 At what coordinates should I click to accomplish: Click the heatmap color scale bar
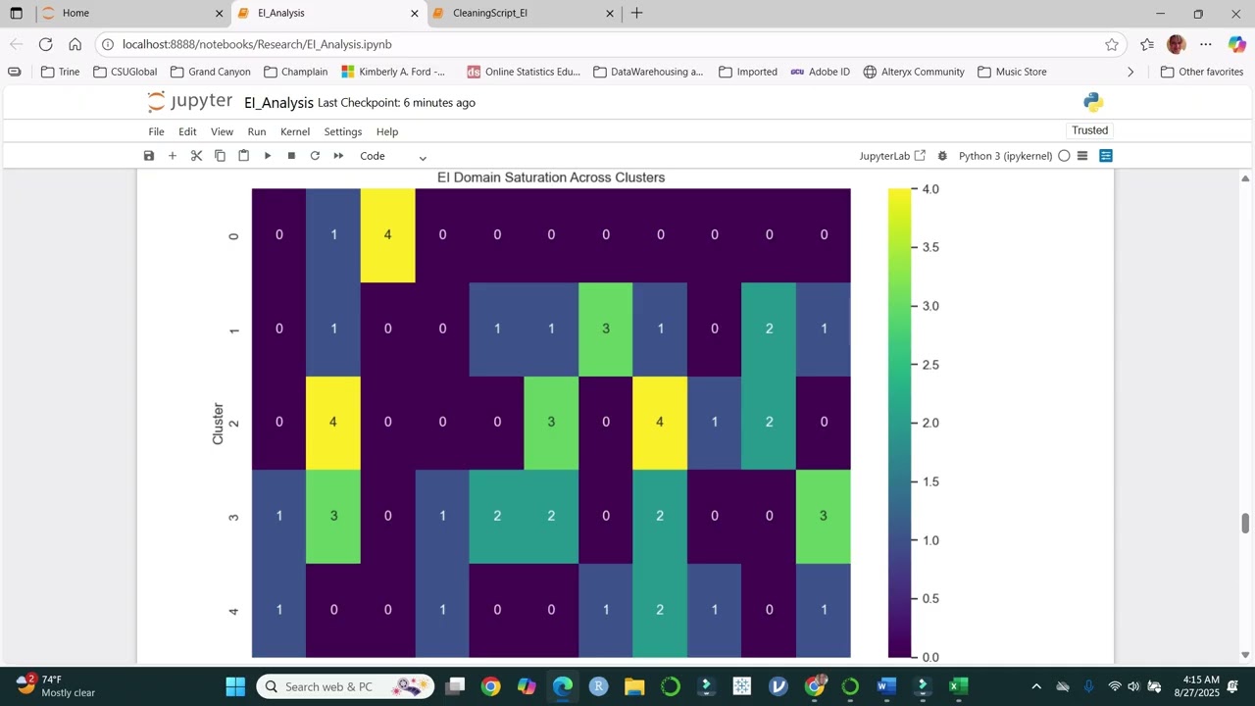point(900,423)
